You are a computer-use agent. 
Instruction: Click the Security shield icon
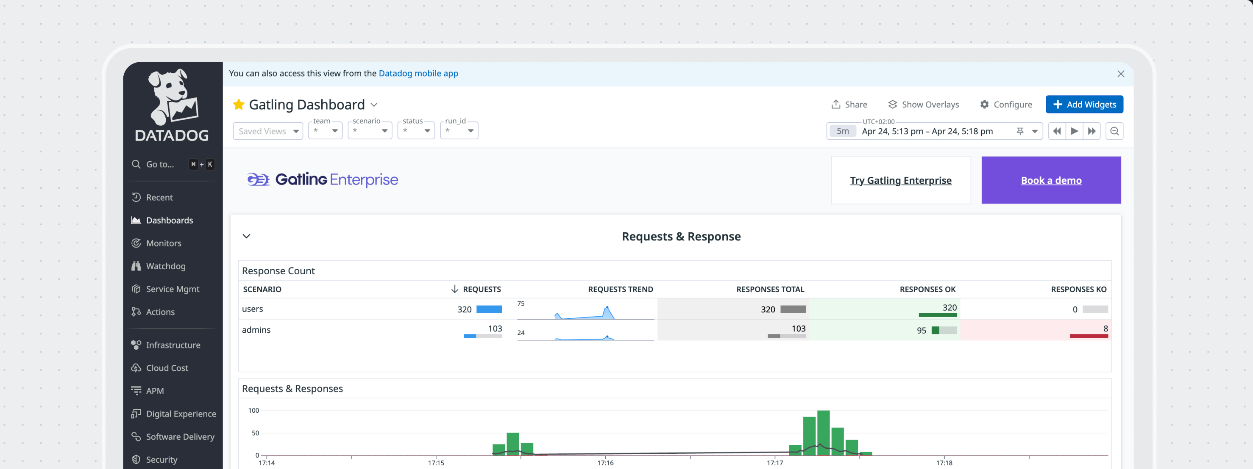(136, 459)
